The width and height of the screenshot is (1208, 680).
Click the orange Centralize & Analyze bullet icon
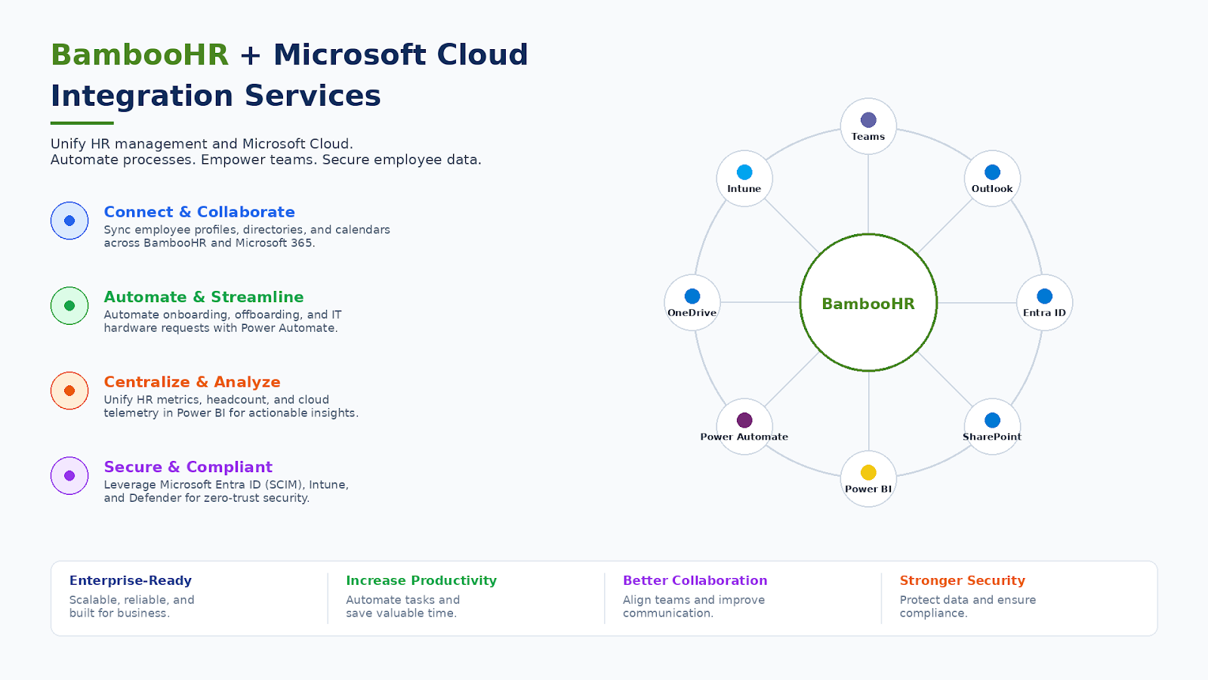69,391
